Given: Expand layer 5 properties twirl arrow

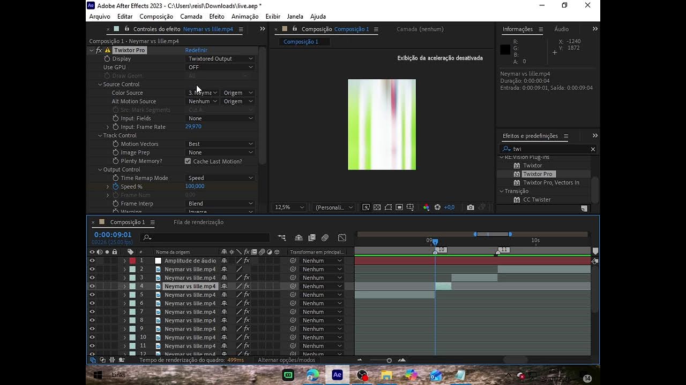Looking at the screenshot, I should point(125,295).
